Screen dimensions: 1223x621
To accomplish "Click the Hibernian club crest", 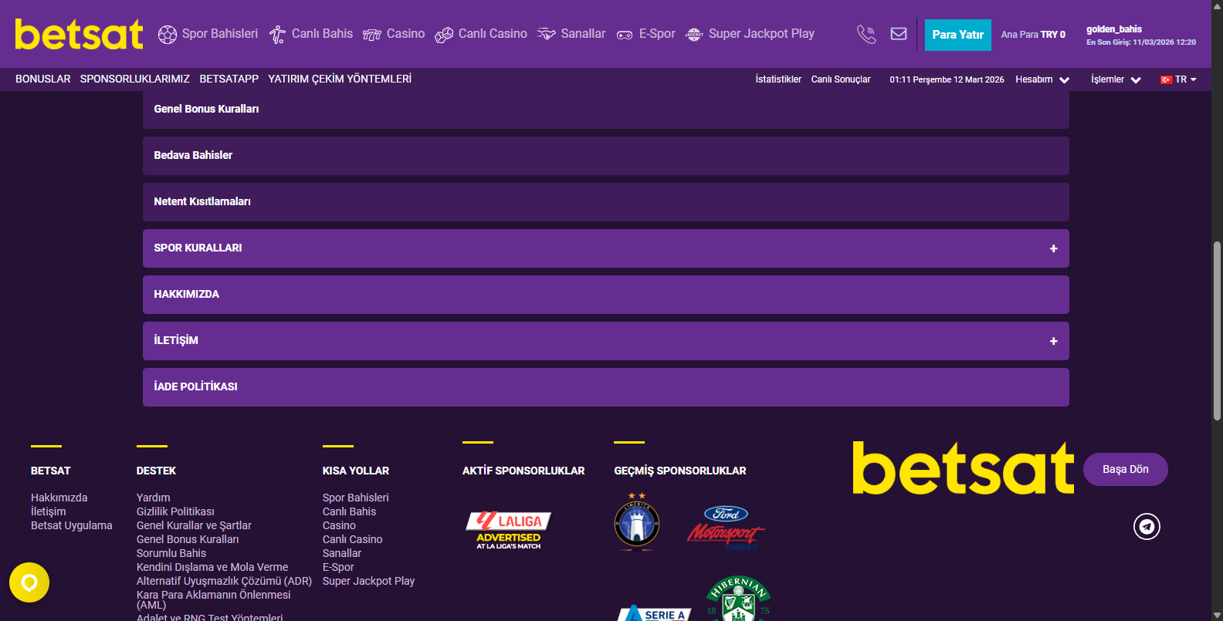I will [738, 599].
